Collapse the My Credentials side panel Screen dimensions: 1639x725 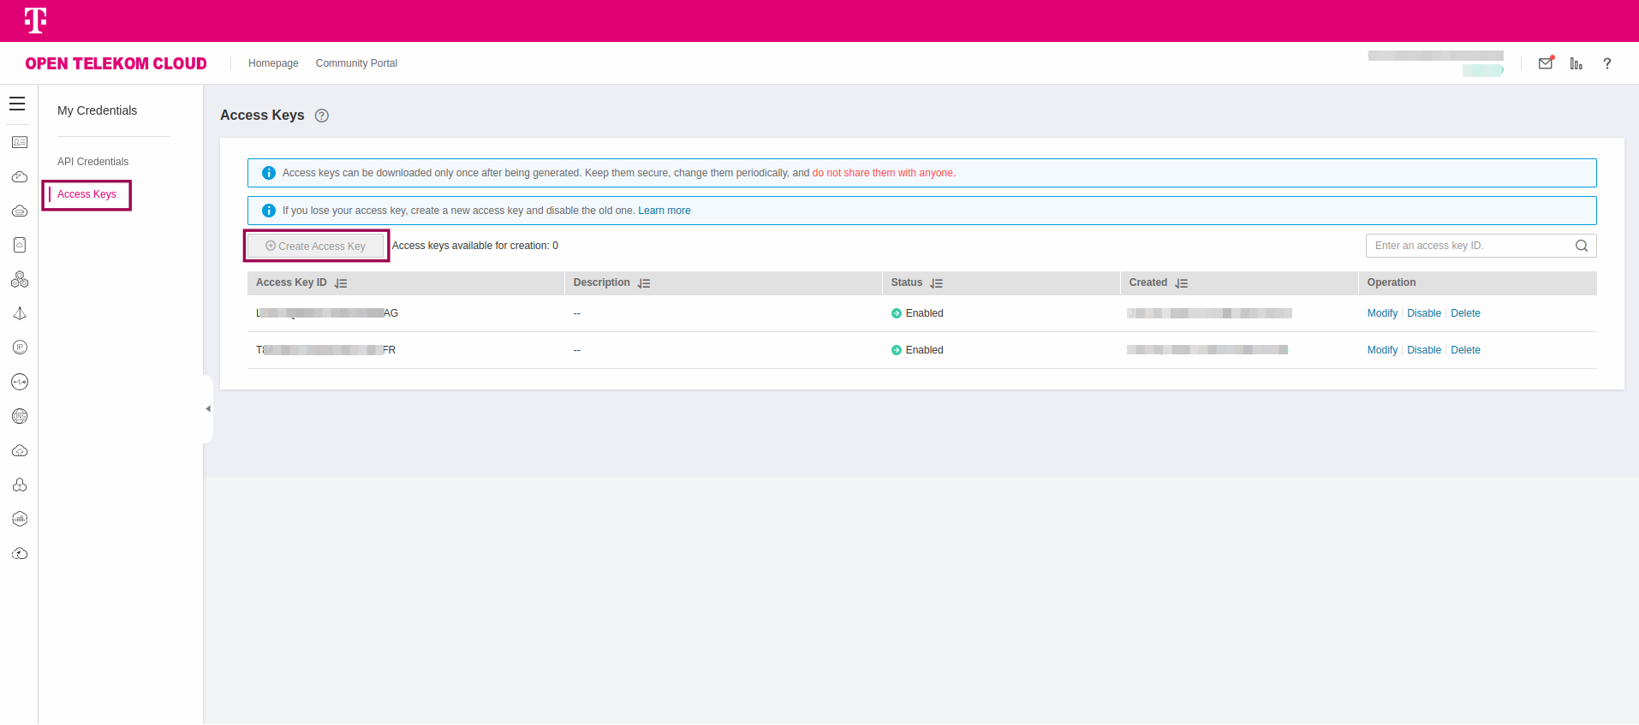point(208,409)
